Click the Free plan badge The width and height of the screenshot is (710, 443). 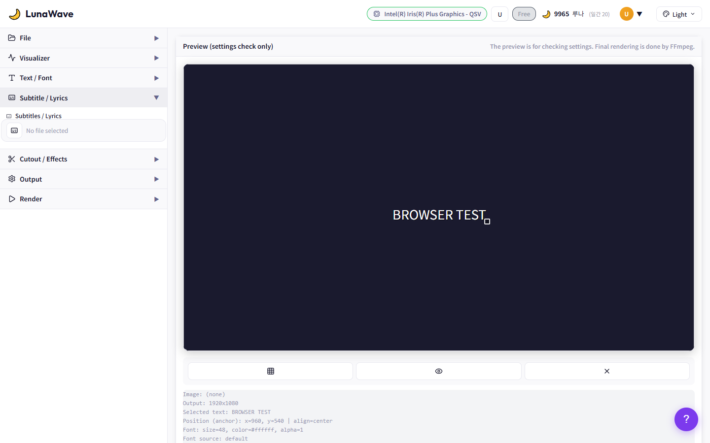tap(524, 14)
